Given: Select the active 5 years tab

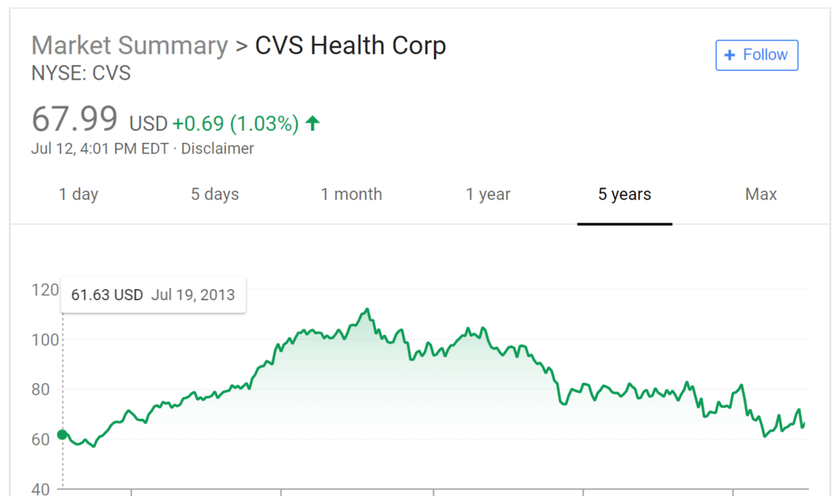Looking at the screenshot, I should pos(625,195).
